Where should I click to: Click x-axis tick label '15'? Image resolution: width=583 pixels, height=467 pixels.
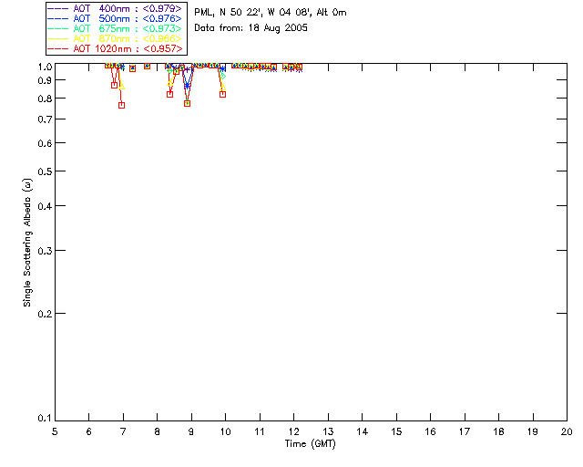click(x=396, y=431)
